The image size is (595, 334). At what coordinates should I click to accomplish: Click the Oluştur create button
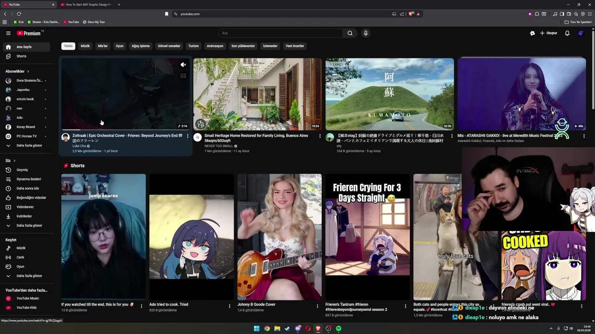549,33
